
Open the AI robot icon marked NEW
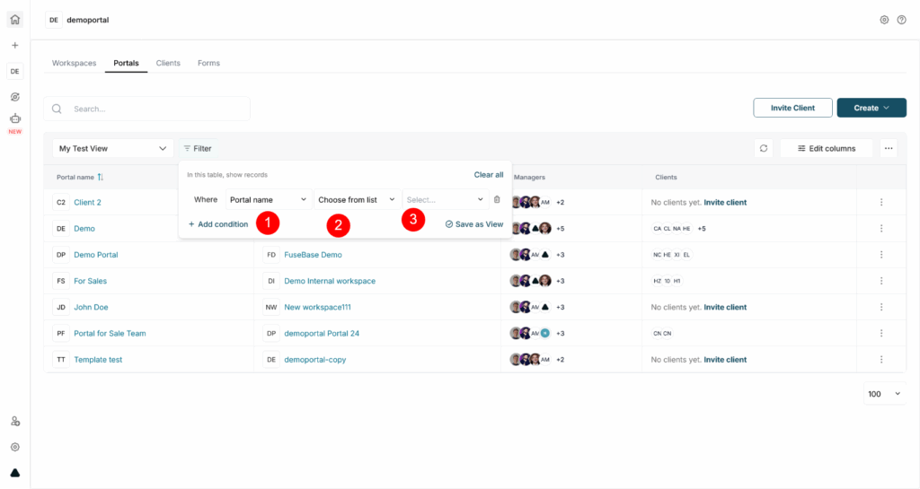[14, 119]
